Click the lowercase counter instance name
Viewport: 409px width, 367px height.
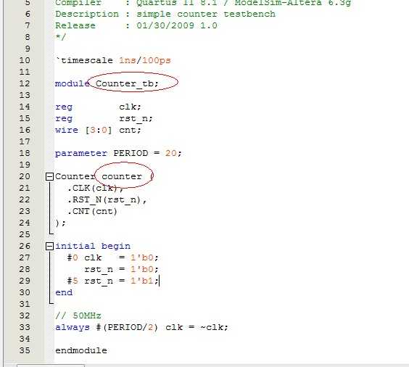(x=122, y=176)
